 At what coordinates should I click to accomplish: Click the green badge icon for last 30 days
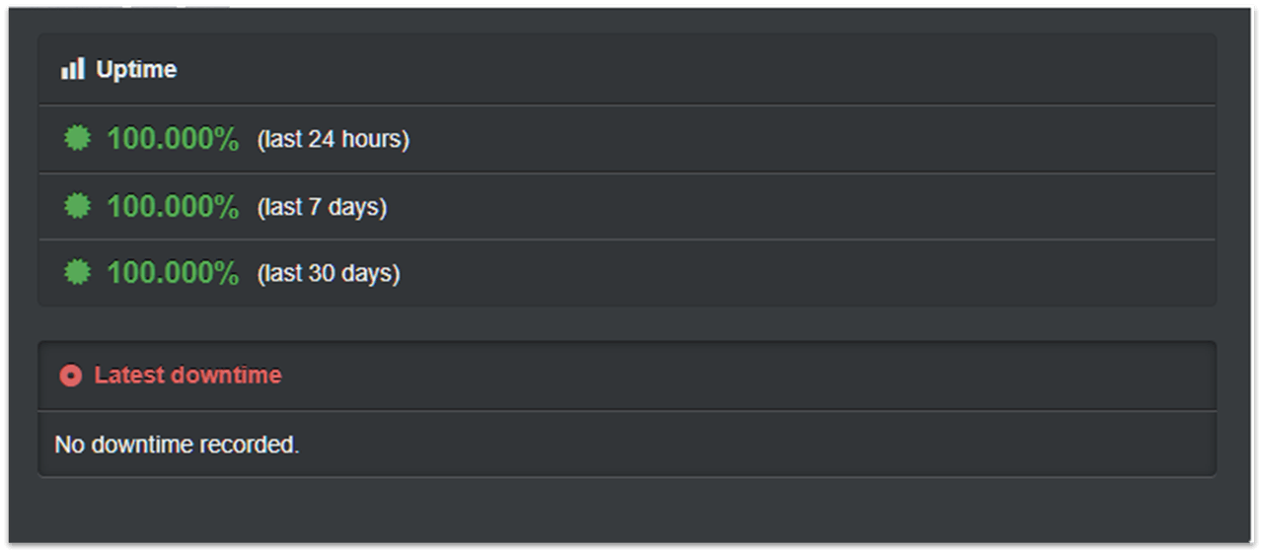click(77, 272)
